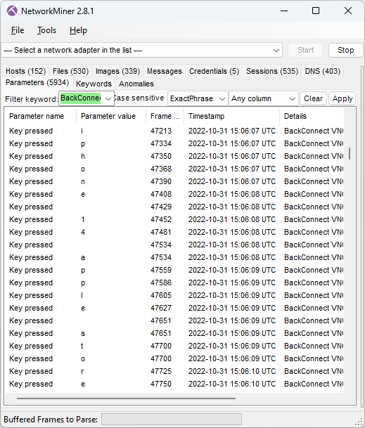This screenshot has height=428, width=365.
Task: Select the row with frame 47350
Action: pyautogui.click(x=174, y=156)
